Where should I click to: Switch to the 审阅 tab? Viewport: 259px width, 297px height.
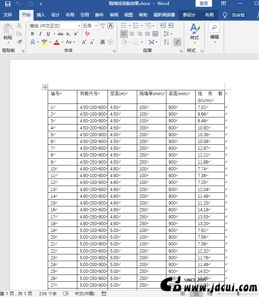coord(114,15)
